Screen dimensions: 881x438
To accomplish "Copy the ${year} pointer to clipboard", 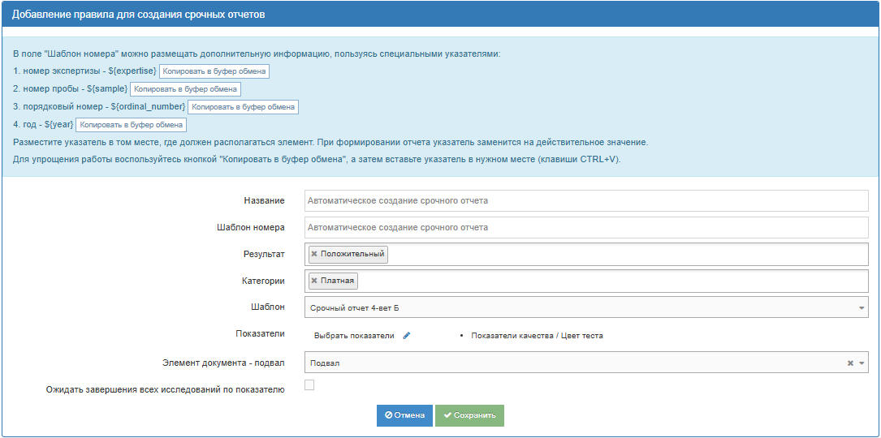I will (131, 125).
